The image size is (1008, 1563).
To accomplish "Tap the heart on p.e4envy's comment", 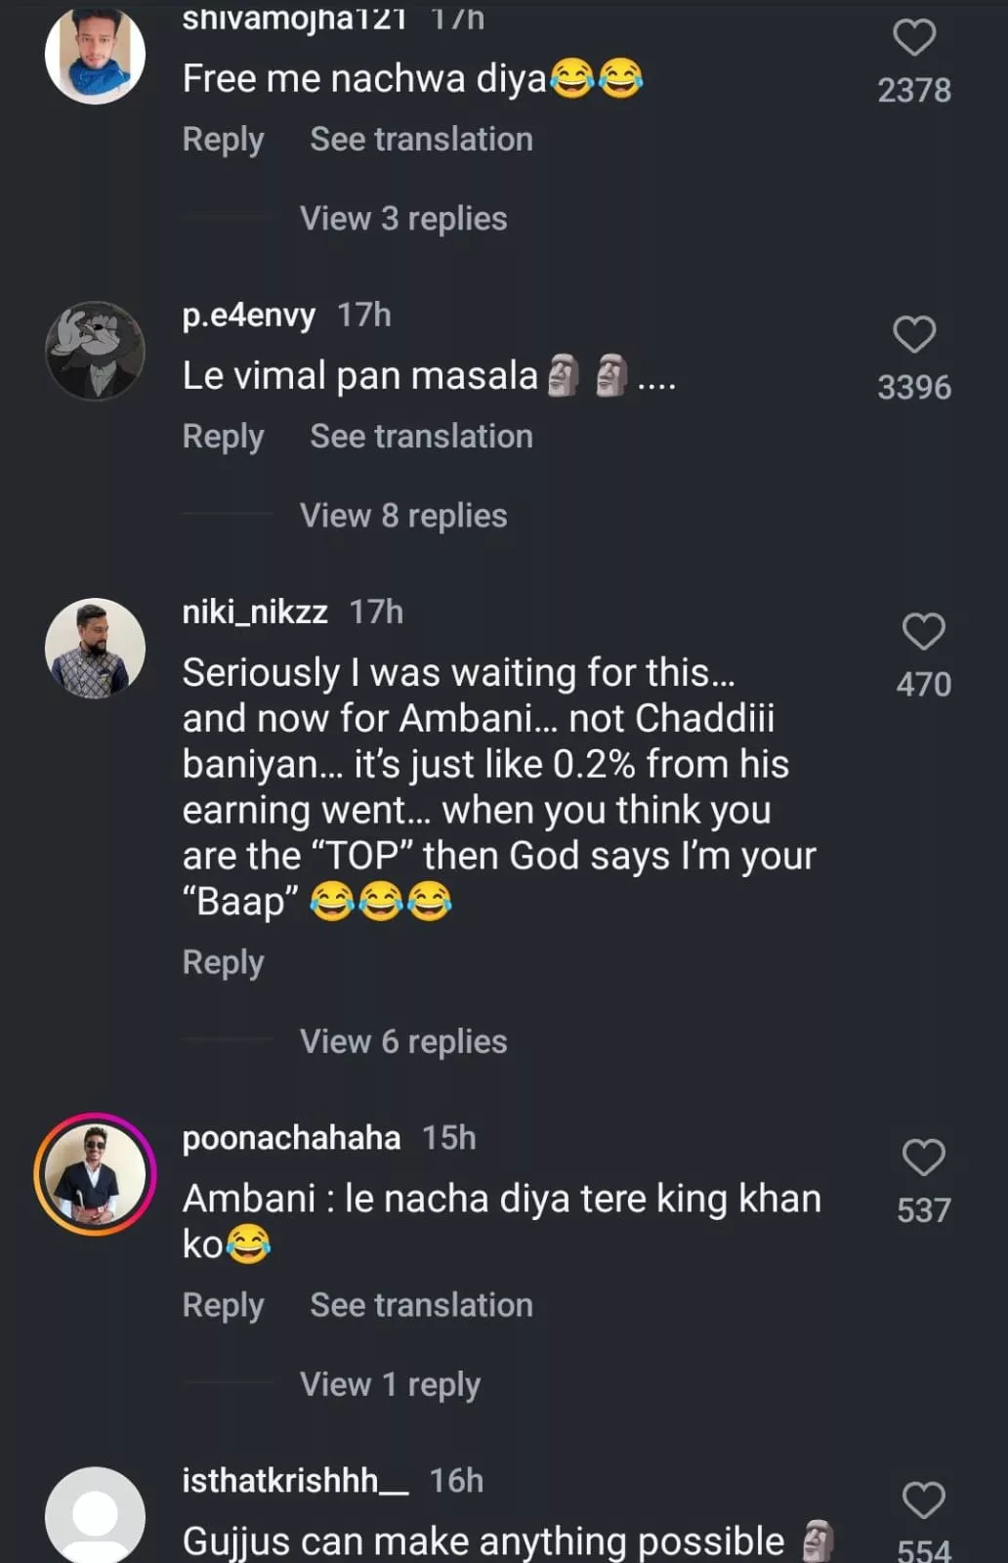I will tap(914, 335).
